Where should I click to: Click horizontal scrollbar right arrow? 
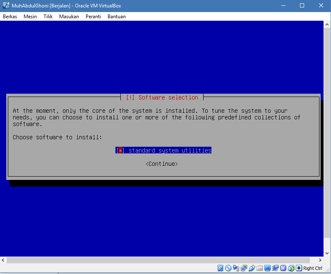pyautogui.click(x=320, y=260)
